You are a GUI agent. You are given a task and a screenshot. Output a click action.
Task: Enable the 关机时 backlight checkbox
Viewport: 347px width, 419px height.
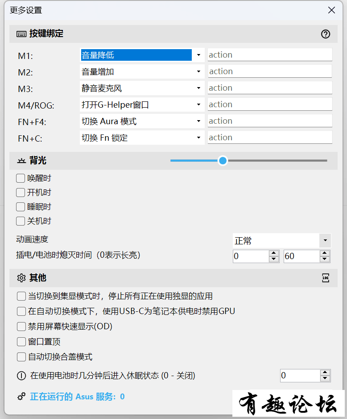pyautogui.click(x=21, y=221)
